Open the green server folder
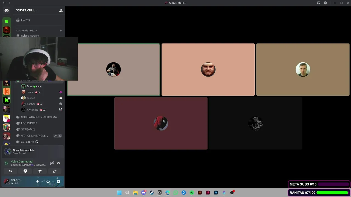This screenshot has height=197, width=351. click(x=7, y=21)
